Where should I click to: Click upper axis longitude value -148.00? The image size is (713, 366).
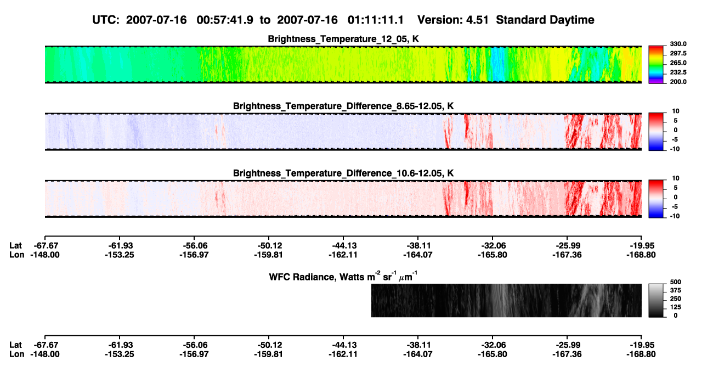pos(44,255)
